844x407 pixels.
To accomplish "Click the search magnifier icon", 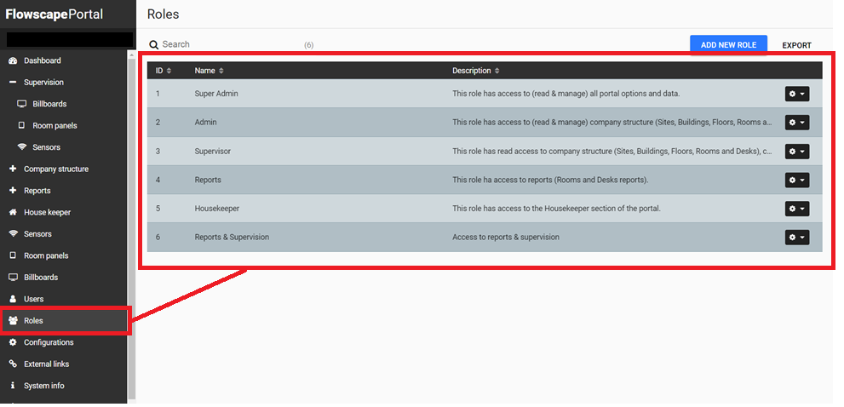I will click(x=154, y=44).
